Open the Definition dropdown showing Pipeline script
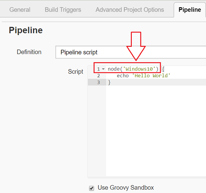This screenshot has height=193, width=206. 131,52
